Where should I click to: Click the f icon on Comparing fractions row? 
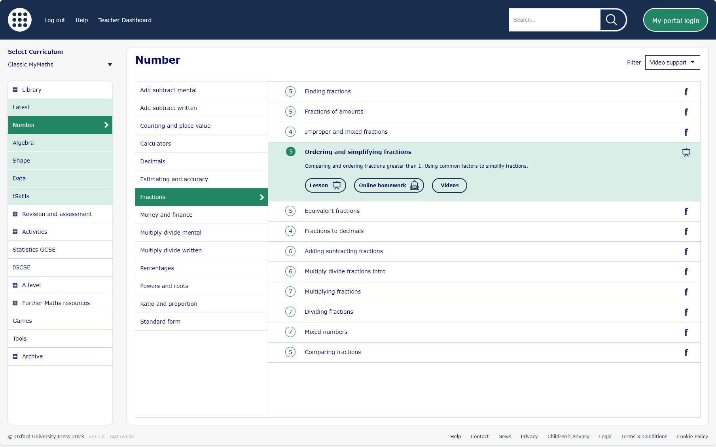click(686, 352)
